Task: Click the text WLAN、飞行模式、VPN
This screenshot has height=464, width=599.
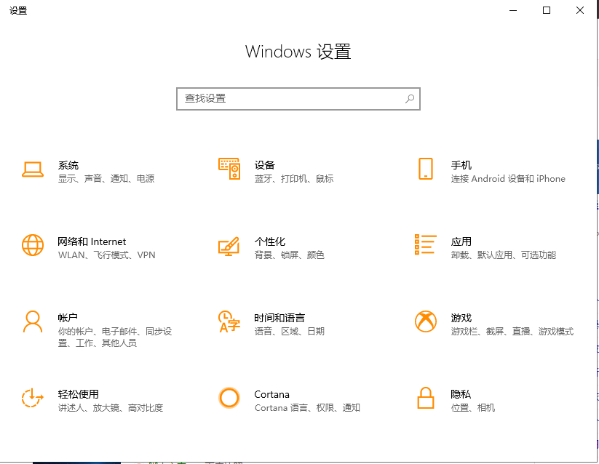Action: pos(106,255)
